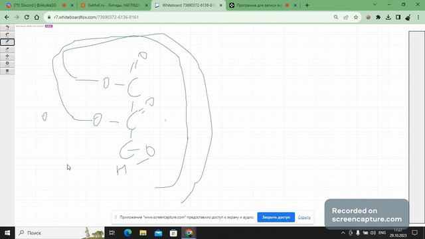Open the whiteboard color/size circle tool
This screenshot has height=239, width=425.
pos(7,64)
